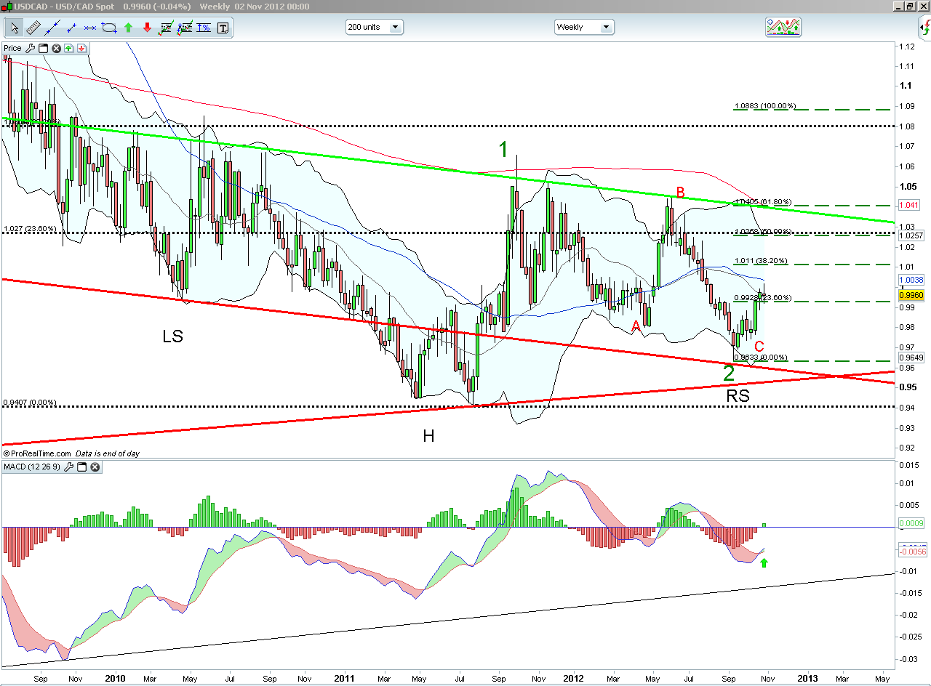Choose the long trend line drawing tool
The width and height of the screenshot is (931, 686).
[52, 28]
